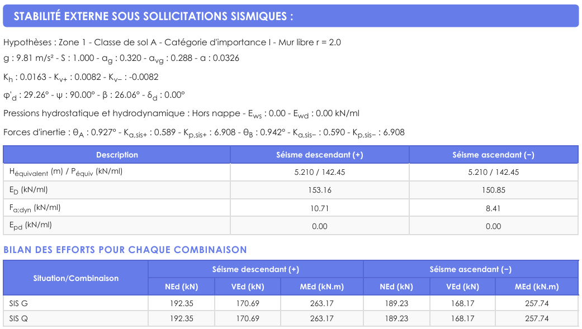Click the 'STABILITÉ EXTERNE SOUS SOLLICITATIONS SISMIQUES' title banner

(291, 16)
